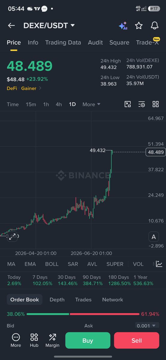Open the chart layout grid icon

[156, 104]
